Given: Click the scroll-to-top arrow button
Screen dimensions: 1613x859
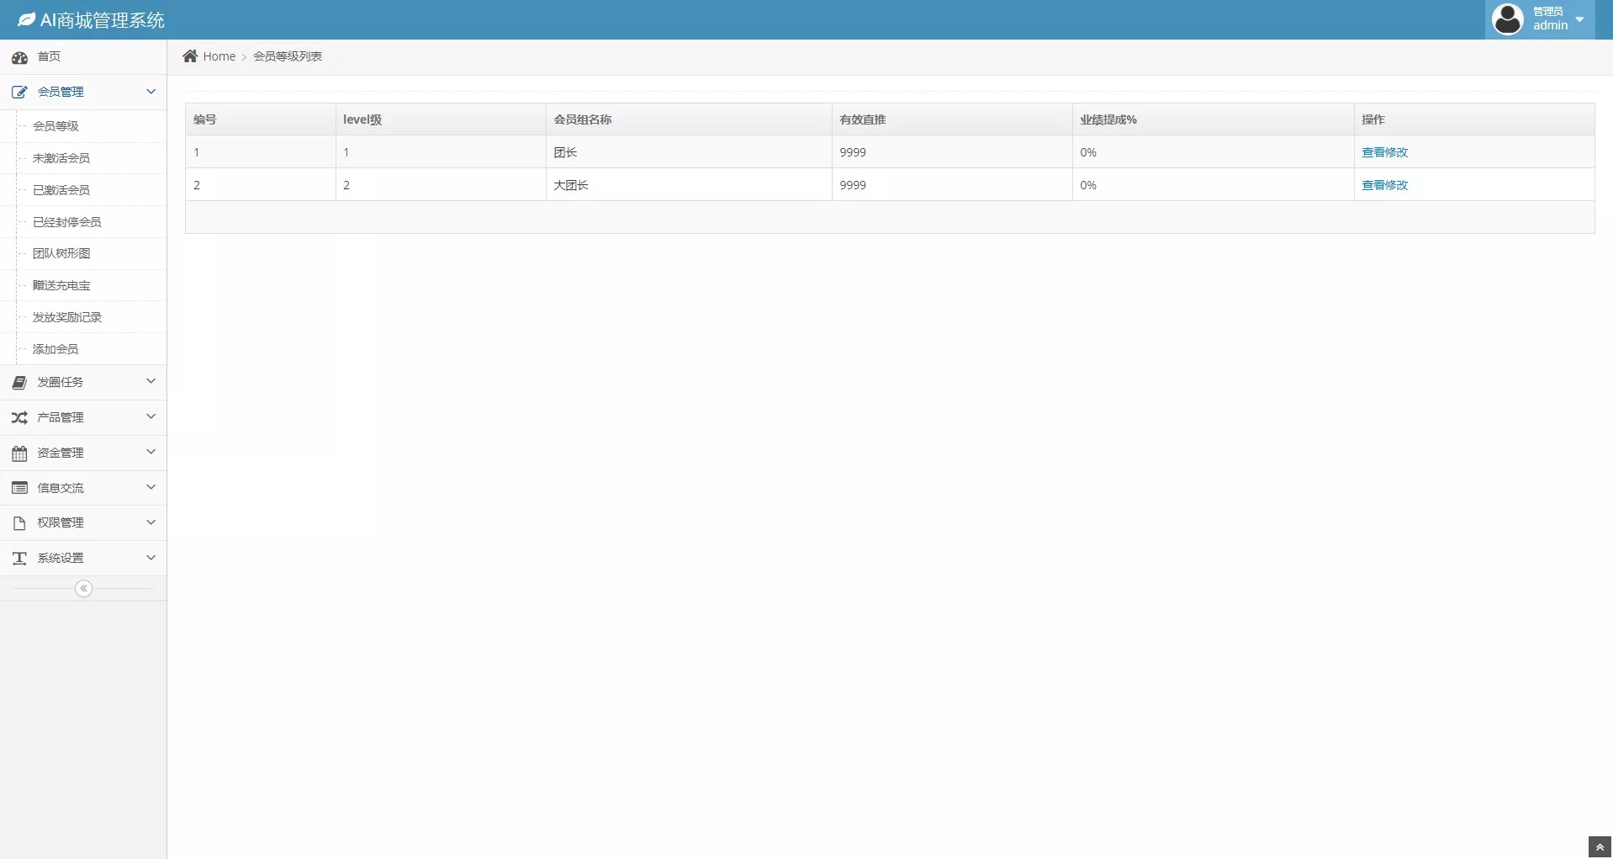Looking at the screenshot, I should 1600,847.
